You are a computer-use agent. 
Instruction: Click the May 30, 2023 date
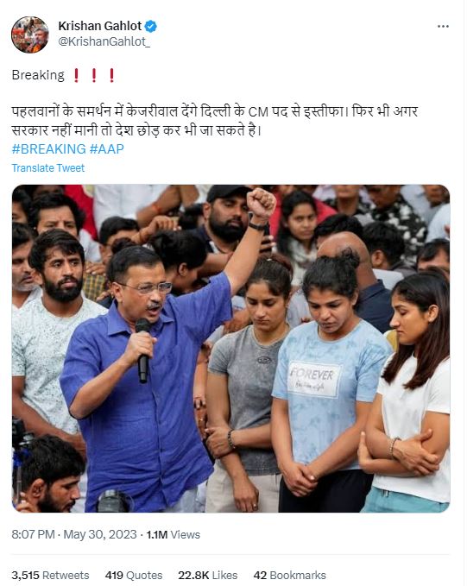click(100, 534)
